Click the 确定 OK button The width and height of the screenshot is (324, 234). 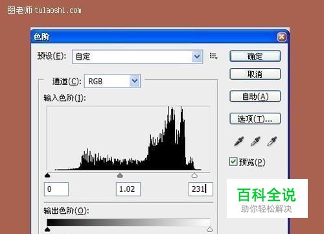pyautogui.click(x=255, y=56)
